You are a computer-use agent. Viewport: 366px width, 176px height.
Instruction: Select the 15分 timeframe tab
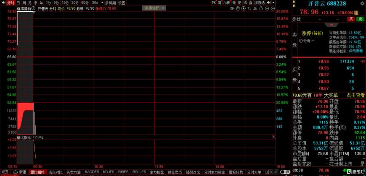click(x=65, y=3)
